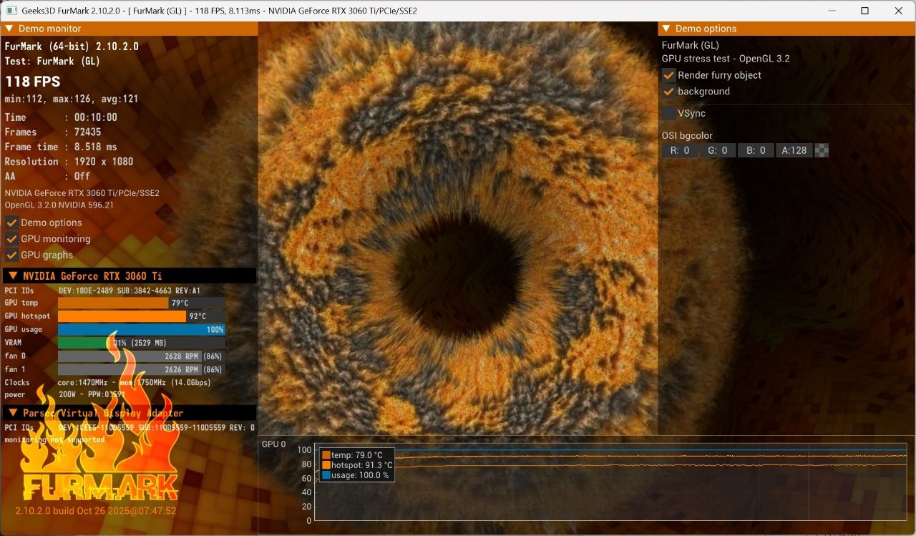Click the R: 0 color value field
Screen dimensions: 916x536
coord(679,150)
